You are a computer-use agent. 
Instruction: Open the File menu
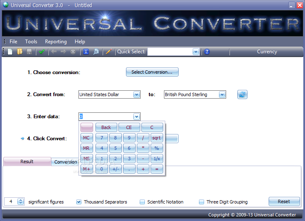(x=13, y=42)
